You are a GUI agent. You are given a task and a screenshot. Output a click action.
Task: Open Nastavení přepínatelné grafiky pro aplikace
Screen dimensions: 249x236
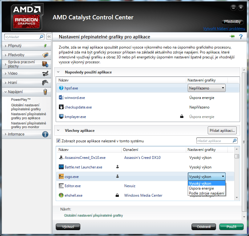click(x=29, y=116)
